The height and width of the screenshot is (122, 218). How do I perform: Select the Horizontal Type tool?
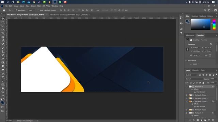(x=3, y=77)
